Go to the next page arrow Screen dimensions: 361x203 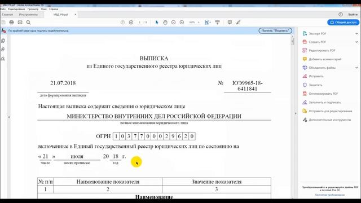pyautogui.click(x=131, y=23)
